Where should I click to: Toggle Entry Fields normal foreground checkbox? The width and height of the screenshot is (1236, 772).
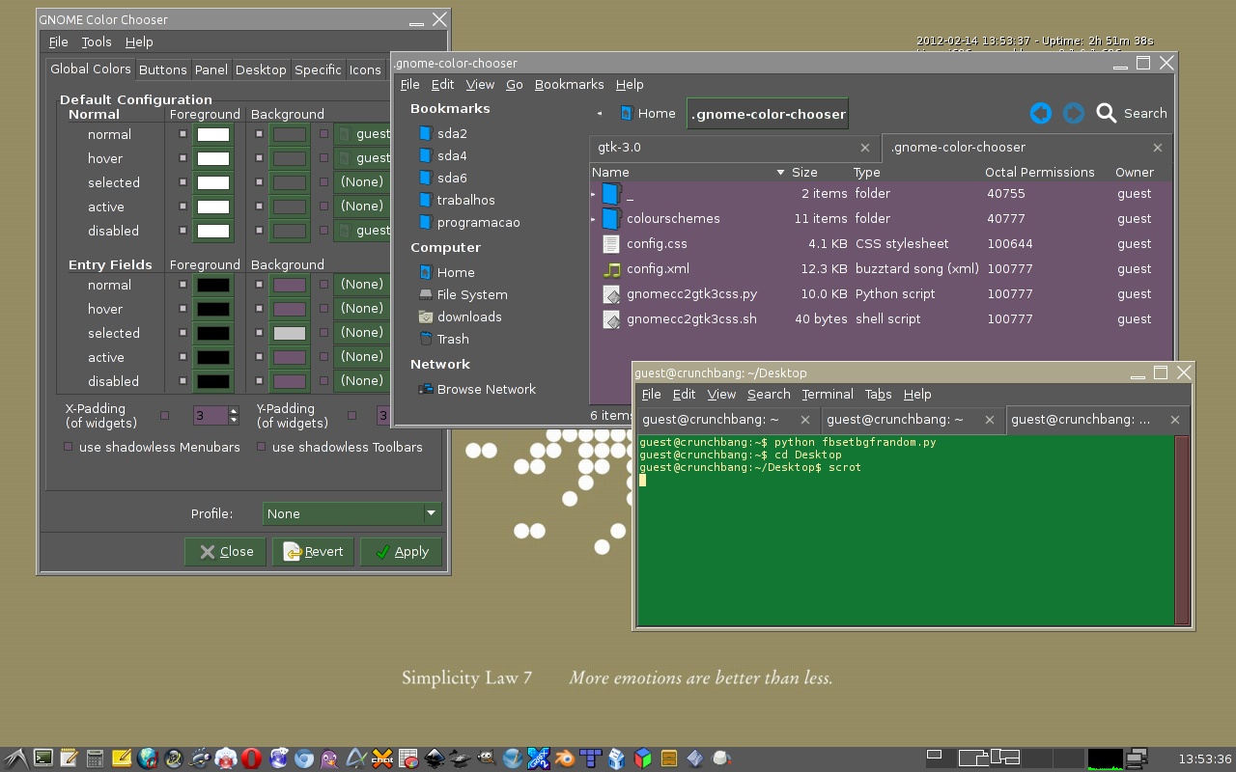click(183, 285)
